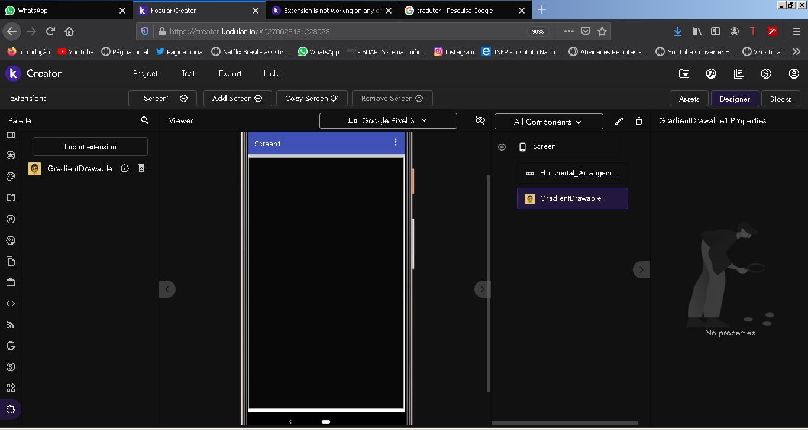This screenshot has width=808, height=430.
Task: Open the account profile icon in Creator header
Action: click(794, 74)
